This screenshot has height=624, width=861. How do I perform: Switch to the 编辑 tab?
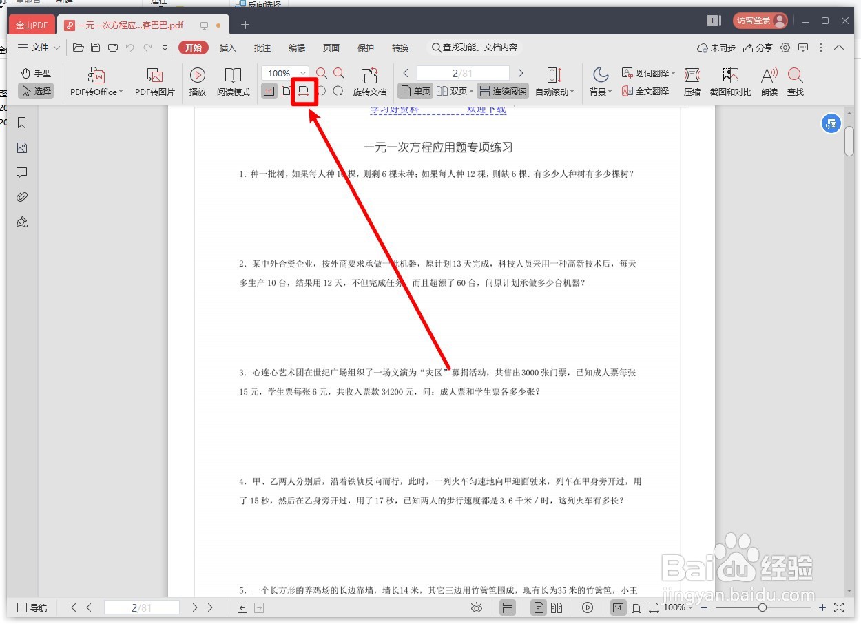[x=297, y=48]
